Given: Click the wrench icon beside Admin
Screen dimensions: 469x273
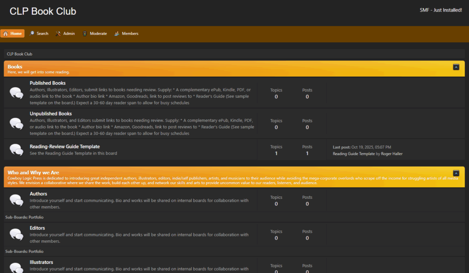Looking at the screenshot, I should pyautogui.click(x=58, y=33).
